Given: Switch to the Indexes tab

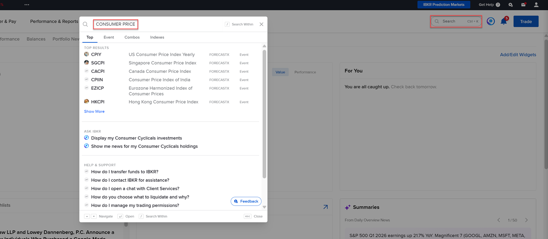Looking at the screenshot, I should [x=157, y=37].
